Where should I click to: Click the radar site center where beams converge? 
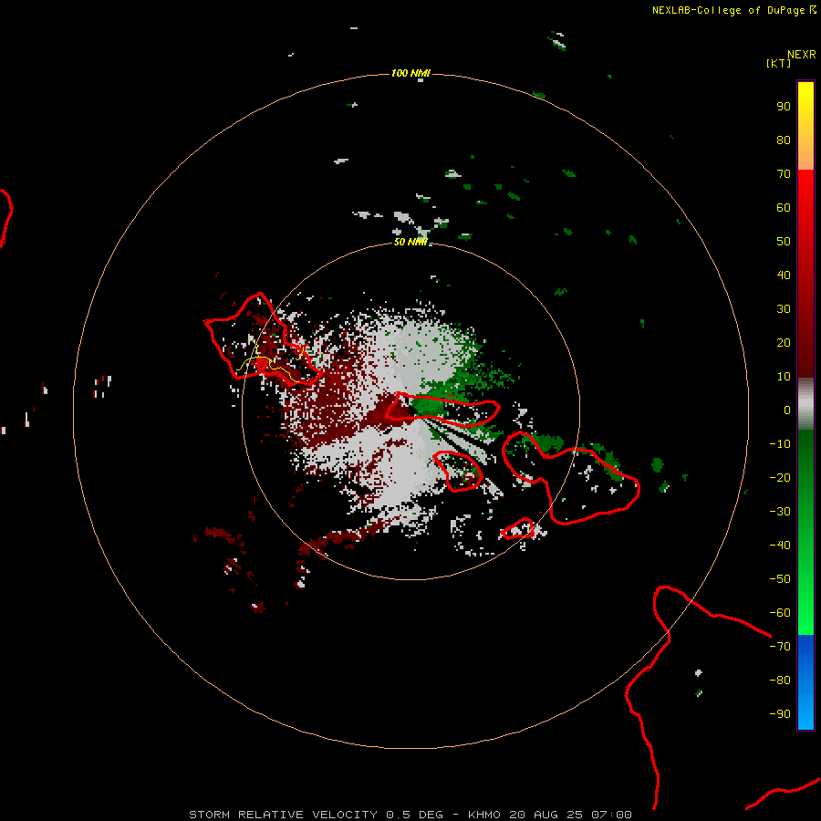(410, 411)
